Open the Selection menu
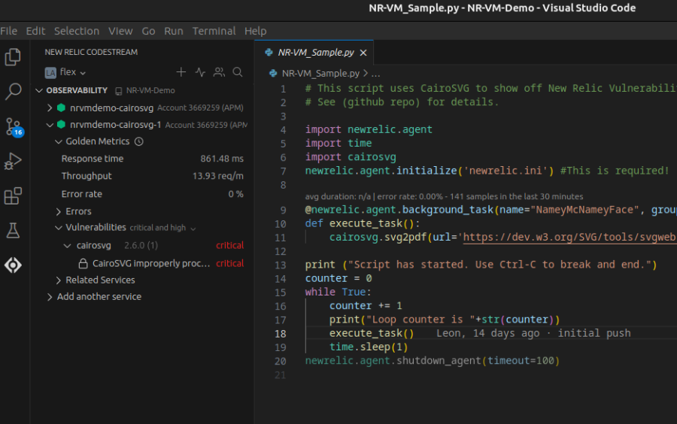 77,31
